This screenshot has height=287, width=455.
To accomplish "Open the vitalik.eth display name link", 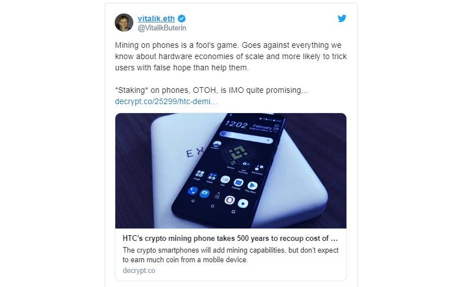I will tap(156, 19).
